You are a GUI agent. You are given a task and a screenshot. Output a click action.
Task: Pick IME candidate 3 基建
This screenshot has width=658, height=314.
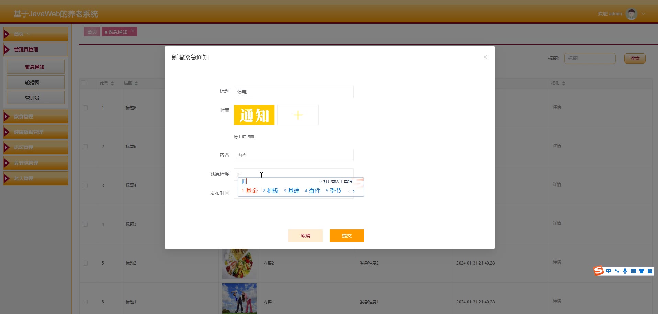coord(292,191)
